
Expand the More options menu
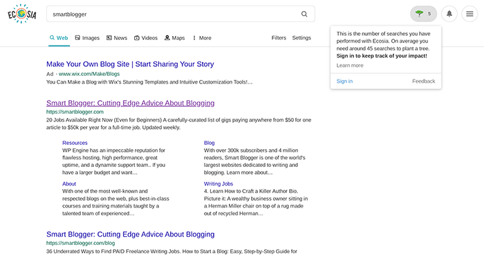tap(202, 38)
